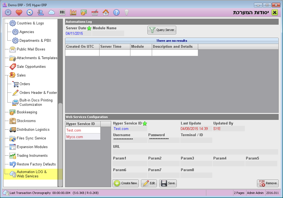
Task: Open the help question mark icon
Action: (116, 12)
